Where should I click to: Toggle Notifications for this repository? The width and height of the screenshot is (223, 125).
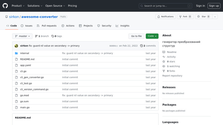[165, 17]
